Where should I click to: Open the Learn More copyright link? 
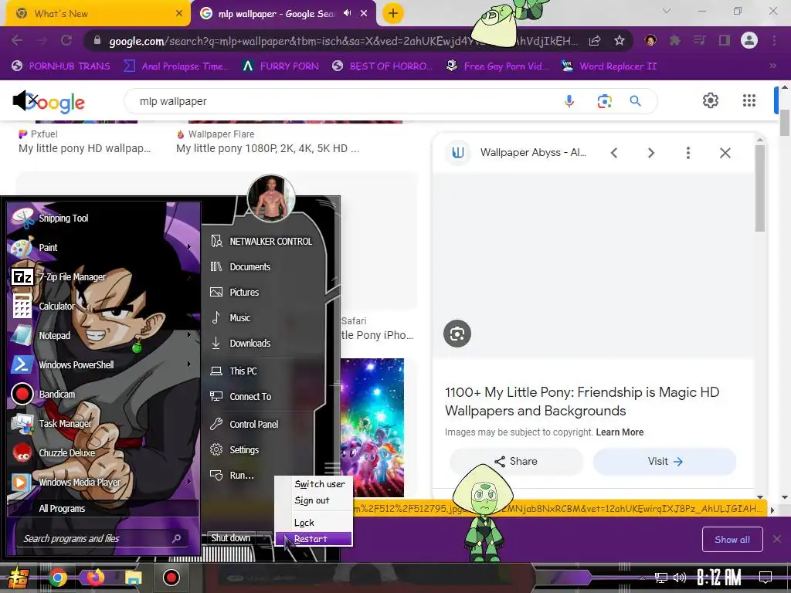tap(620, 432)
